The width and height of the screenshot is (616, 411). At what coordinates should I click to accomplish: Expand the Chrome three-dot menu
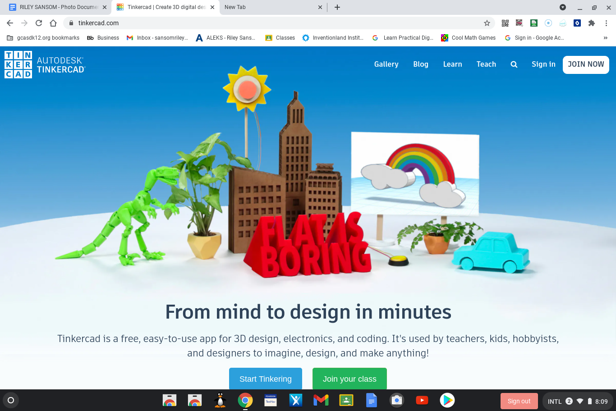tap(606, 23)
